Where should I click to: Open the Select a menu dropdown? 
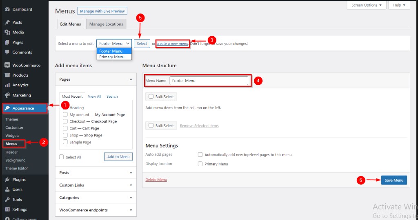[x=114, y=43]
